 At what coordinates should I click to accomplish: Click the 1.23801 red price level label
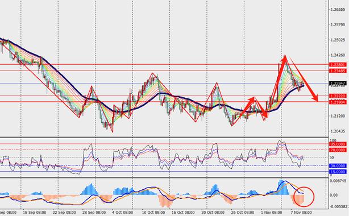click(x=338, y=65)
